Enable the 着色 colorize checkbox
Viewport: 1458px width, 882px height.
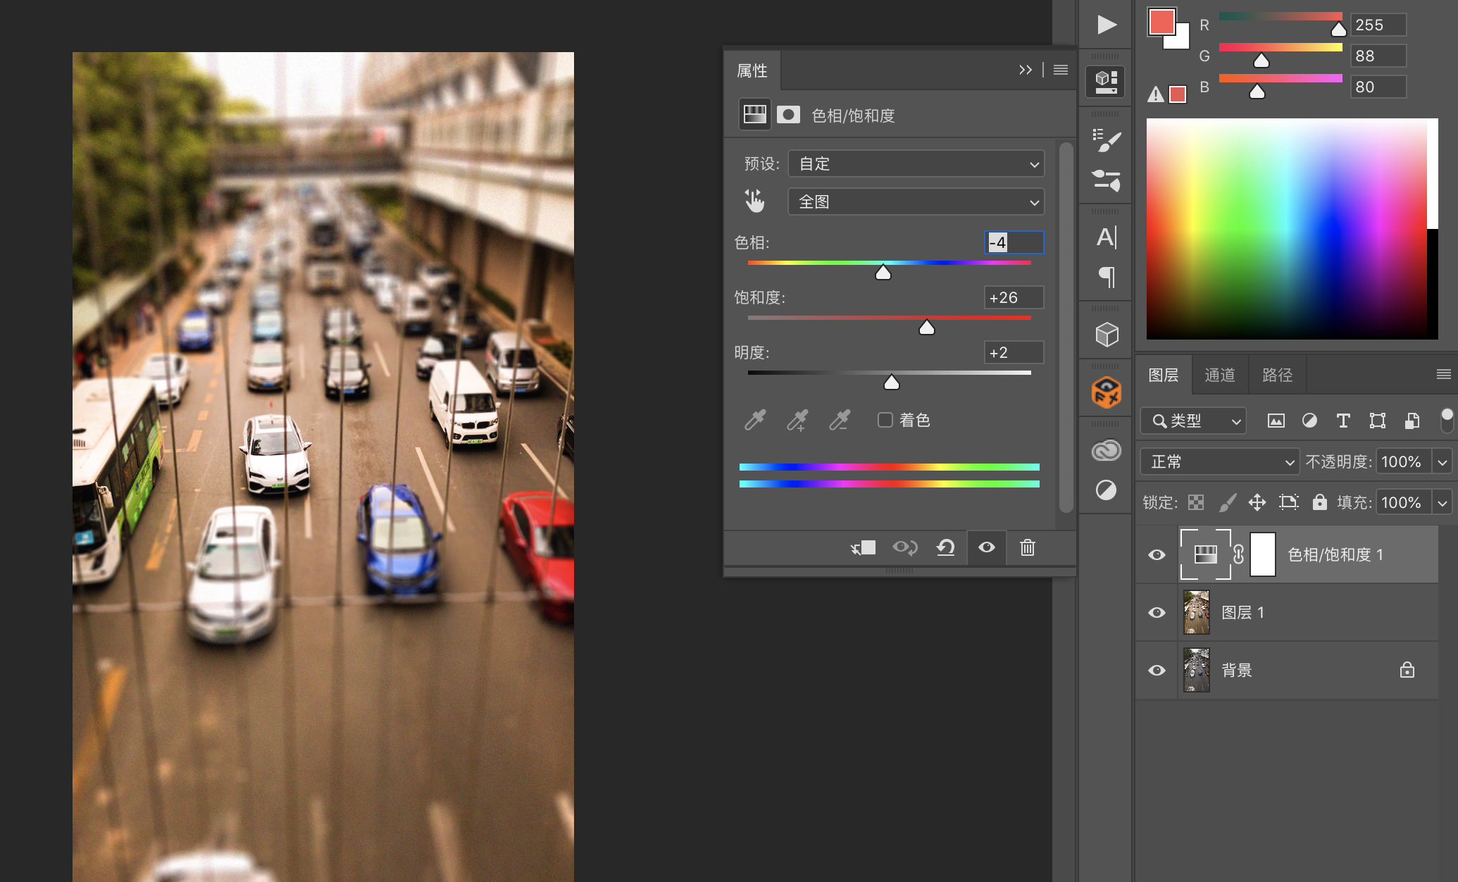[x=885, y=420]
